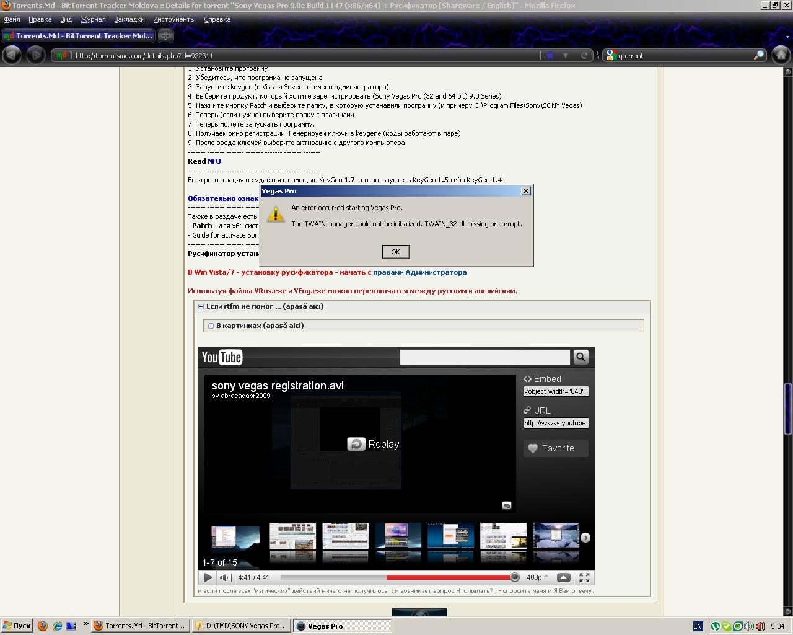Viewport: 793px width, 635px height.
Task: Click the text 'Убедитесь, что программа не запущена'
Action: pyautogui.click(x=259, y=78)
